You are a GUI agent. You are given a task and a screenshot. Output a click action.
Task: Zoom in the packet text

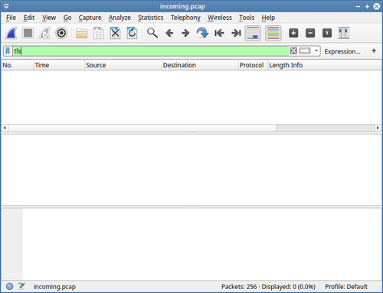[x=293, y=33]
